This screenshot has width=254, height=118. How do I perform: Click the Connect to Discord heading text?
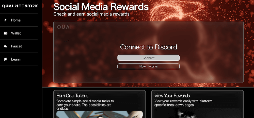tap(149, 47)
